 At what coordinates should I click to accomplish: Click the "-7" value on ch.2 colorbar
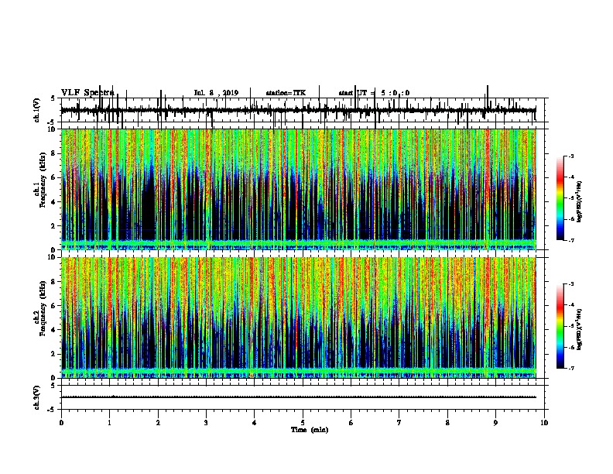(571, 368)
